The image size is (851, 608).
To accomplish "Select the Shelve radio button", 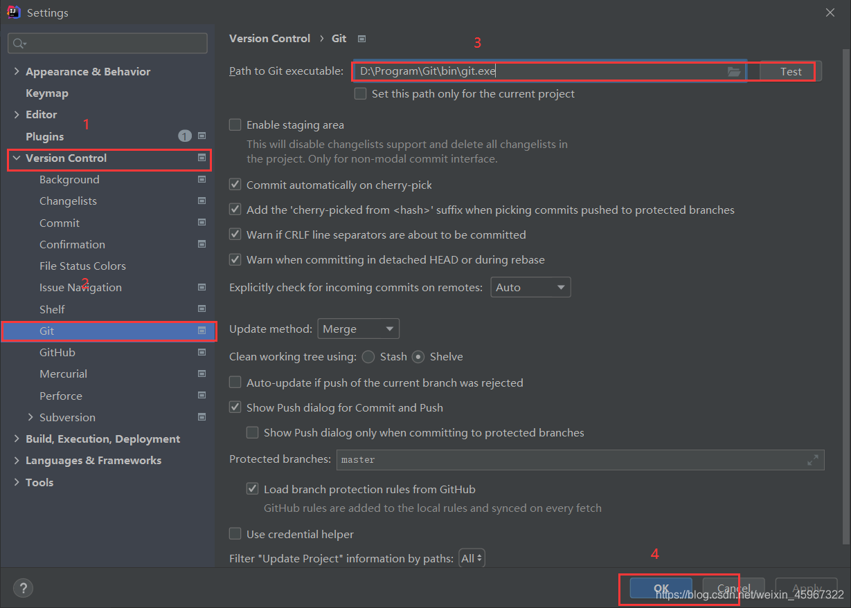I will pos(418,357).
